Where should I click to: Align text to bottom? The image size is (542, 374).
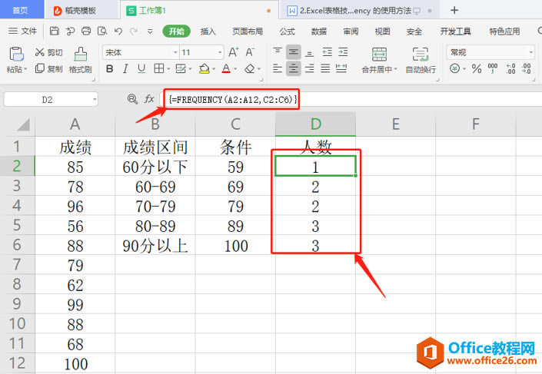(310, 52)
